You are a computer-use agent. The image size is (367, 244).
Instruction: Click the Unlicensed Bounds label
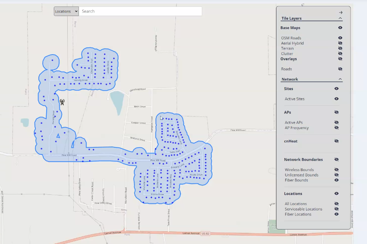point(302,175)
